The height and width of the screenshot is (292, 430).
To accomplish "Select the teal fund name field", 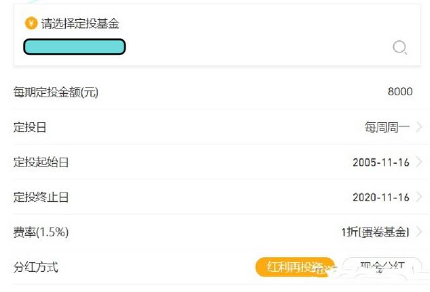I will 75,47.
